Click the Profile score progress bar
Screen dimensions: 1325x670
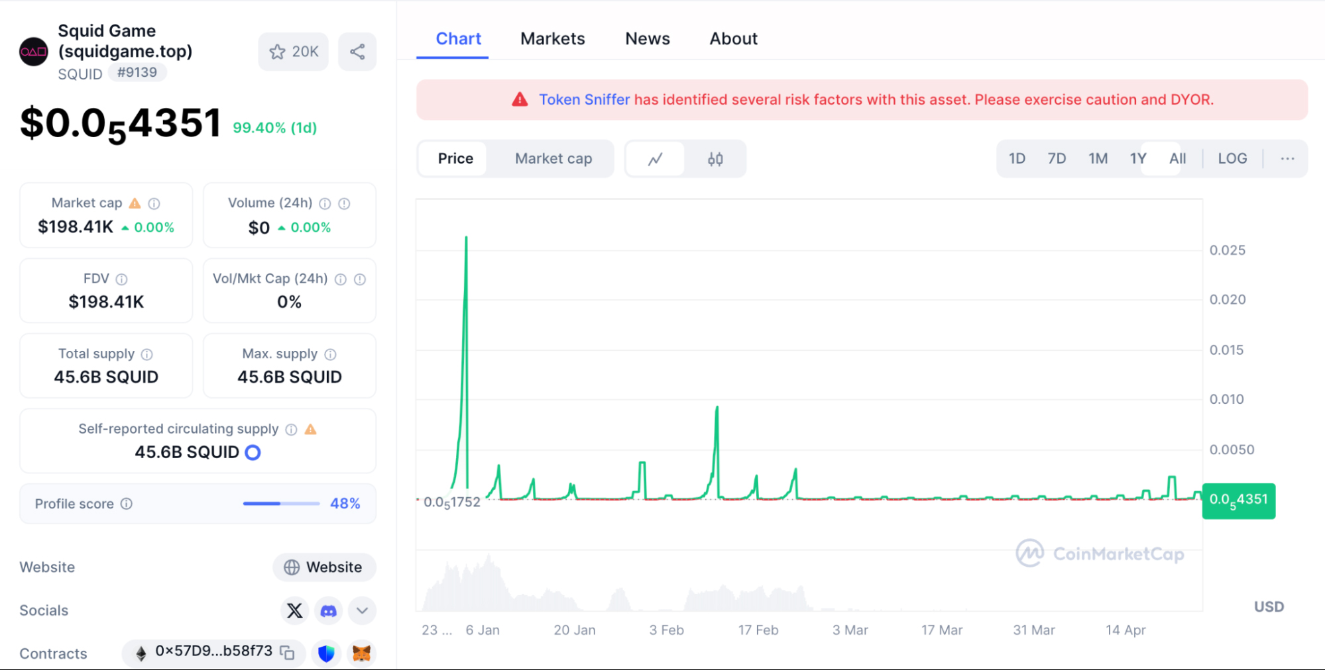[x=281, y=504]
